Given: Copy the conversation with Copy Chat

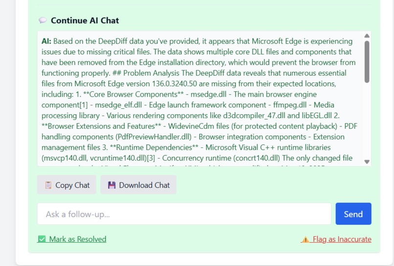Looking at the screenshot, I should (66, 185).
